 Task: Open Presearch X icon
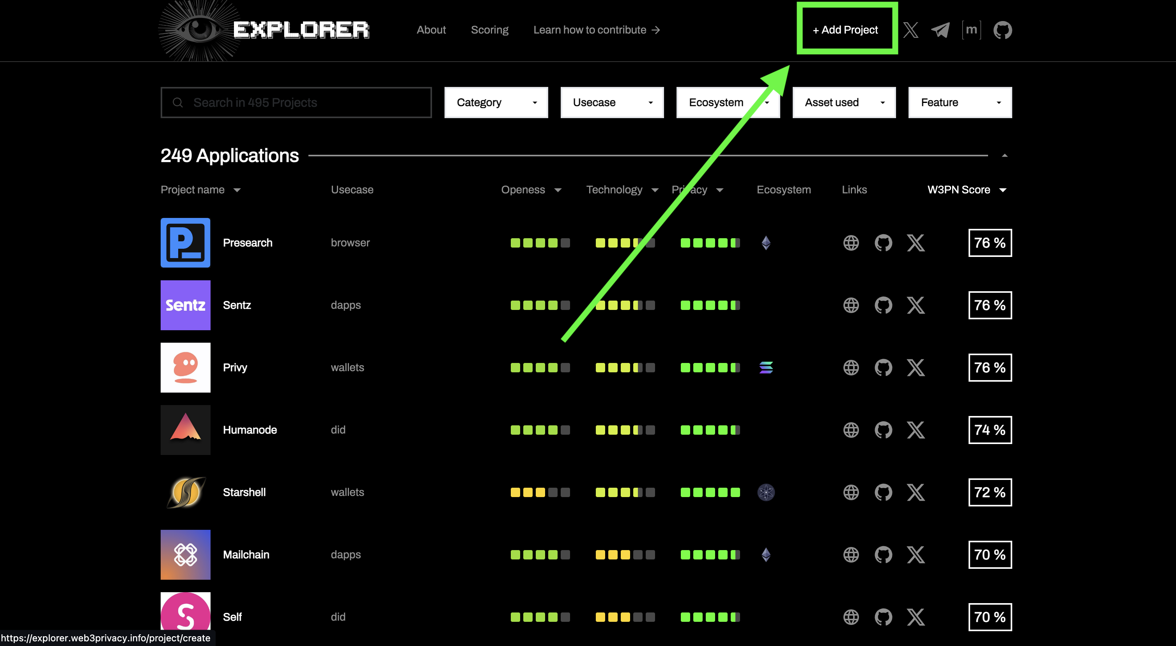click(x=916, y=243)
